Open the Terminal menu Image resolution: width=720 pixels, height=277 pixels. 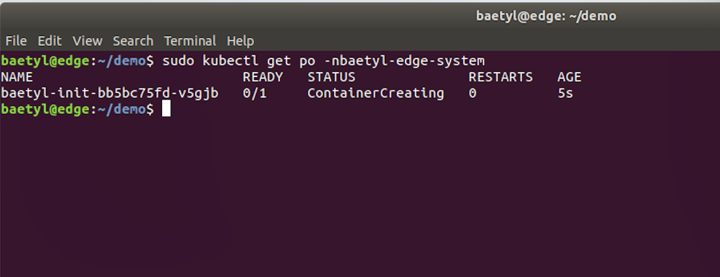[190, 41]
